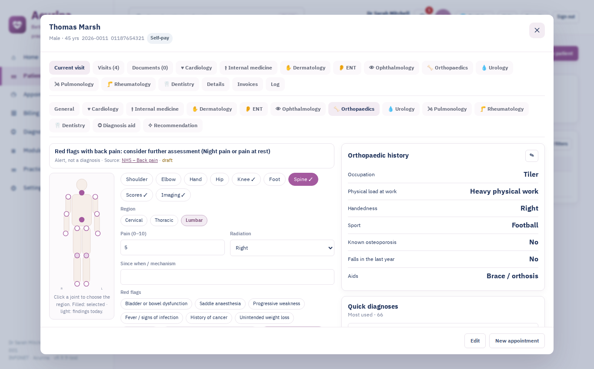Select lumbar spine point on body diagram
The image size is (594, 369).
click(82, 220)
